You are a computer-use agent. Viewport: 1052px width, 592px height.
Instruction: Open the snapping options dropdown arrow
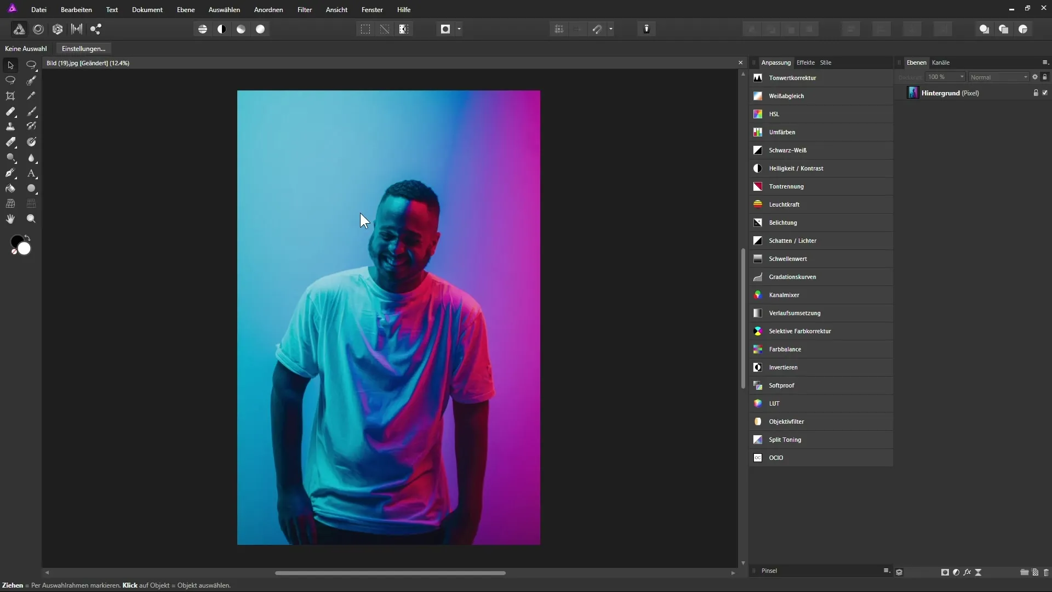pyautogui.click(x=611, y=29)
